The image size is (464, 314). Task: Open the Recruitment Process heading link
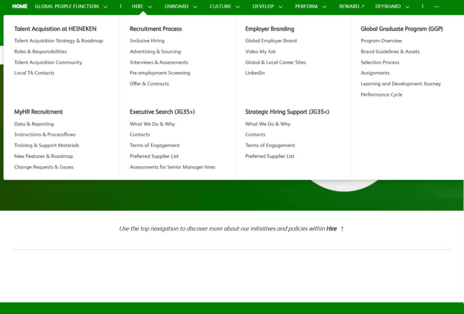[x=156, y=29]
